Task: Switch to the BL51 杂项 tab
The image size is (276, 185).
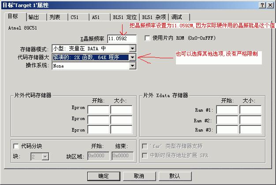Action: tap(153, 17)
